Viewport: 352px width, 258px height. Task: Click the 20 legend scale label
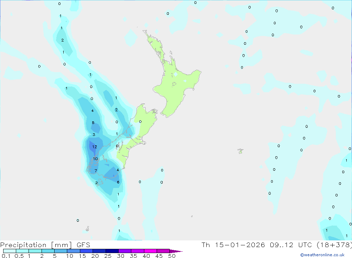95,256
